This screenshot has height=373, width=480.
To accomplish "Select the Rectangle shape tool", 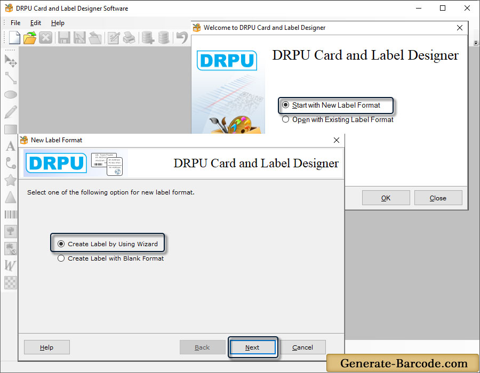I will [11, 129].
